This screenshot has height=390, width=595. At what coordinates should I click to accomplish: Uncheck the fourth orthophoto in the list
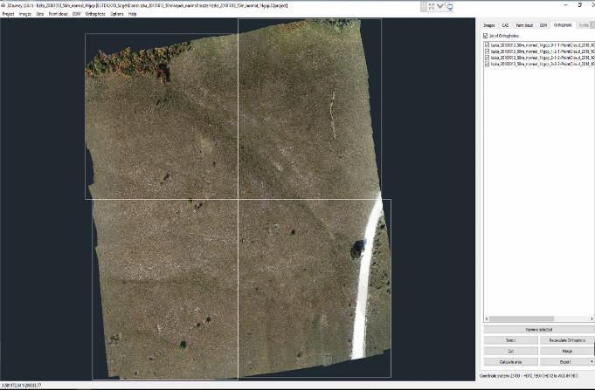click(x=488, y=64)
